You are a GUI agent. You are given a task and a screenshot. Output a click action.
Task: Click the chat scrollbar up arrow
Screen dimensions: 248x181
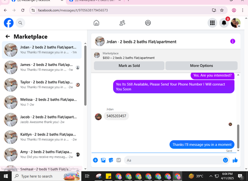pyautogui.click(x=238, y=75)
